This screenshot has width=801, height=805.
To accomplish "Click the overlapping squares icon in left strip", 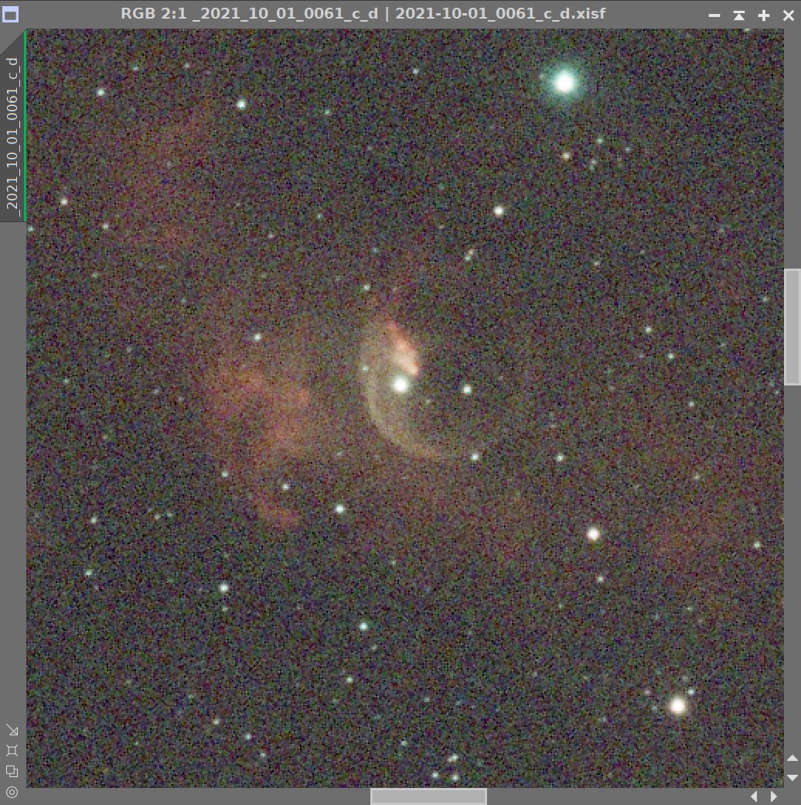I will pos(12,771).
